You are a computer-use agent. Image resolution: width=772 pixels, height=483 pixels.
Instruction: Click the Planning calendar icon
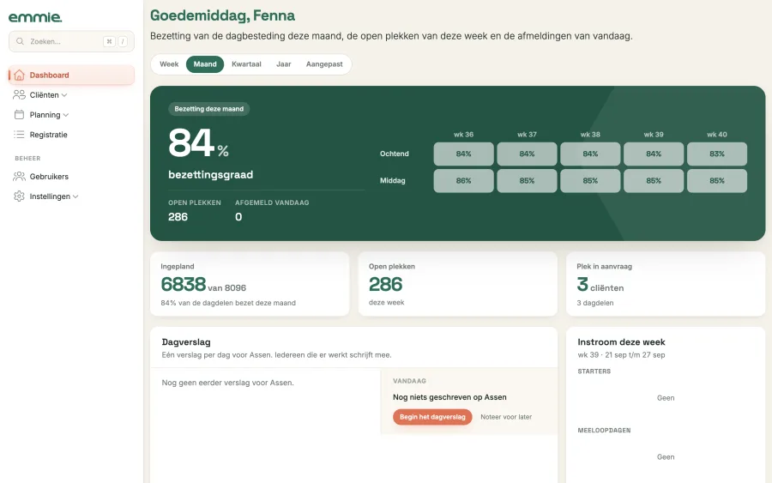tap(19, 115)
